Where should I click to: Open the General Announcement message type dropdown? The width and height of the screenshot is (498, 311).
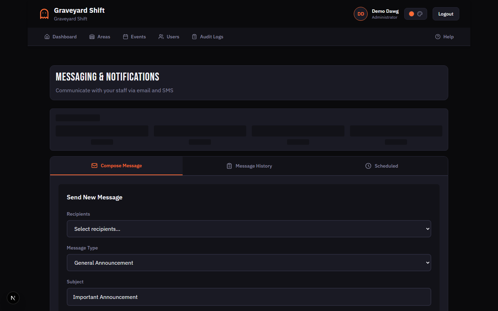tap(249, 263)
